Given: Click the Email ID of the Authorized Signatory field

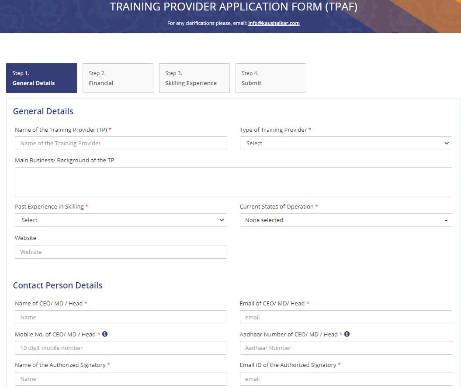Looking at the screenshot, I should pyautogui.click(x=346, y=379).
